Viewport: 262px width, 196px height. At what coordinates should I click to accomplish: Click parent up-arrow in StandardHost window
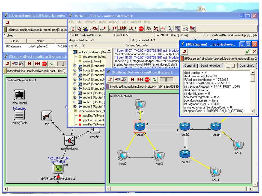pyautogui.click(x=8, y=64)
